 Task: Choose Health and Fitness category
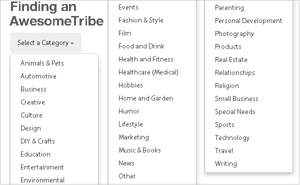click(x=146, y=59)
